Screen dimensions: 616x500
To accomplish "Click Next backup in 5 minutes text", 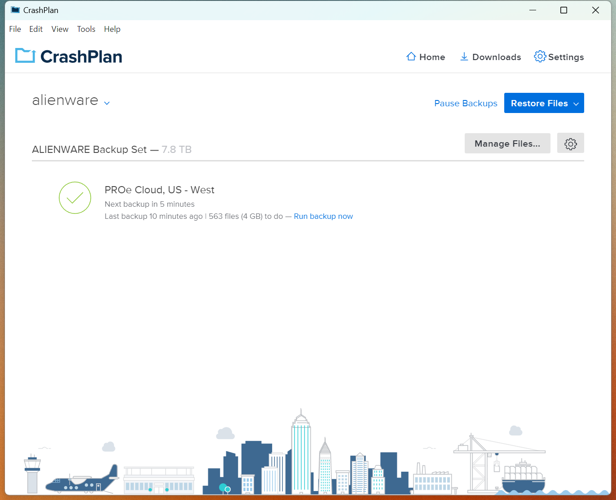I will coord(150,204).
